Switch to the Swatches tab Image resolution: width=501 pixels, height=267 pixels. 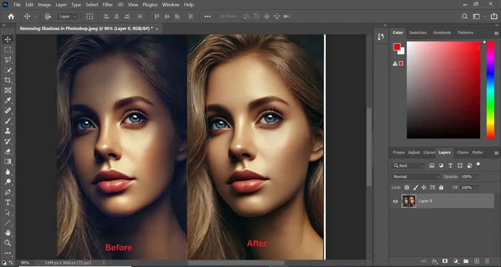point(418,32)
